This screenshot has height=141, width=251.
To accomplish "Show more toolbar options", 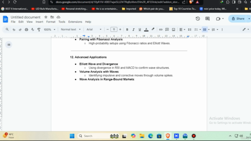I will click(222, 30).
